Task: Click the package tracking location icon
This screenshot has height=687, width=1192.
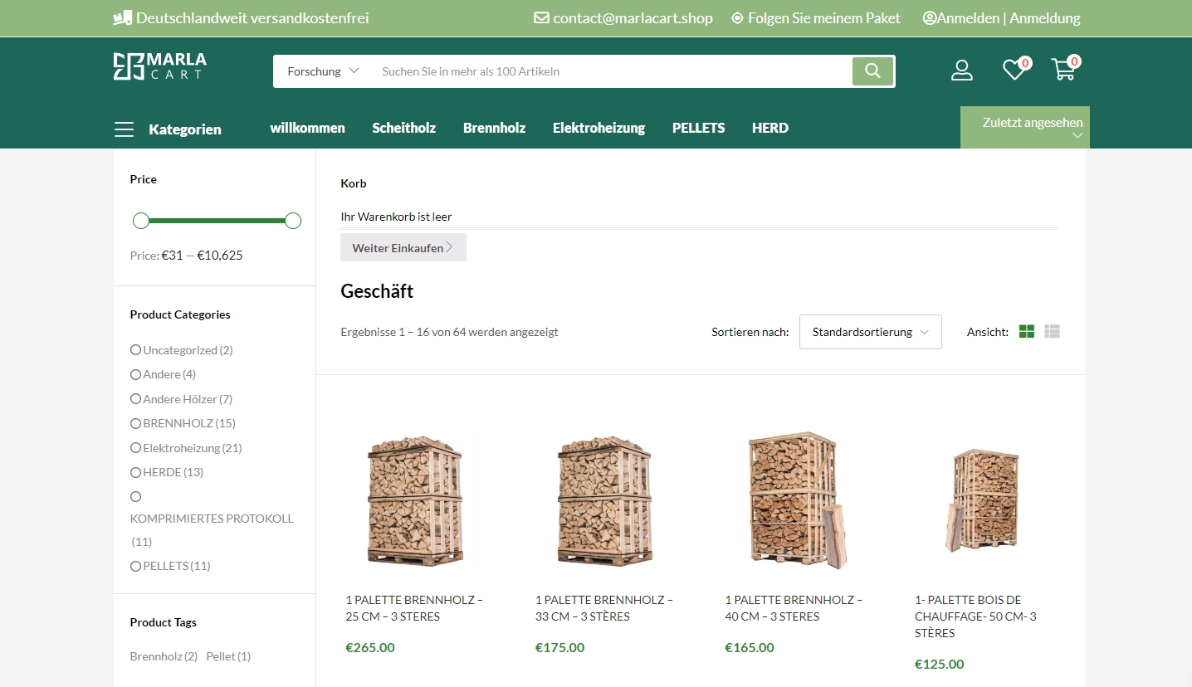Action: pyautogui.click(x=737, y=18)
